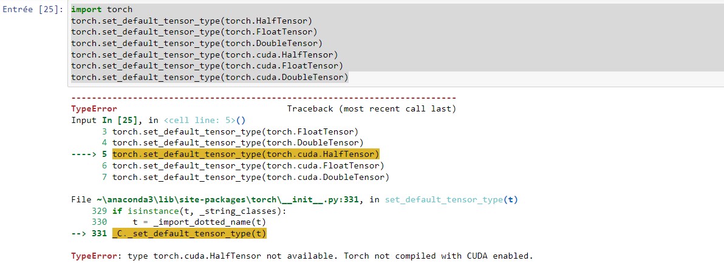Viewport: 724px width, 272px height.
Task: Click the torch.cuda.FloatTensor line in the code cell
Action: pyautogui.click(x=207, y=65)
